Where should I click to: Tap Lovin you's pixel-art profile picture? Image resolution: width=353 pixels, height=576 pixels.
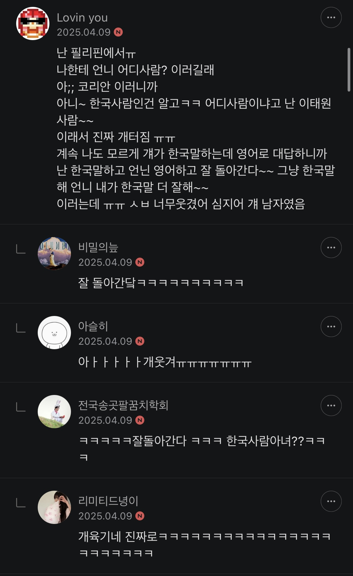tap(33, 23)
